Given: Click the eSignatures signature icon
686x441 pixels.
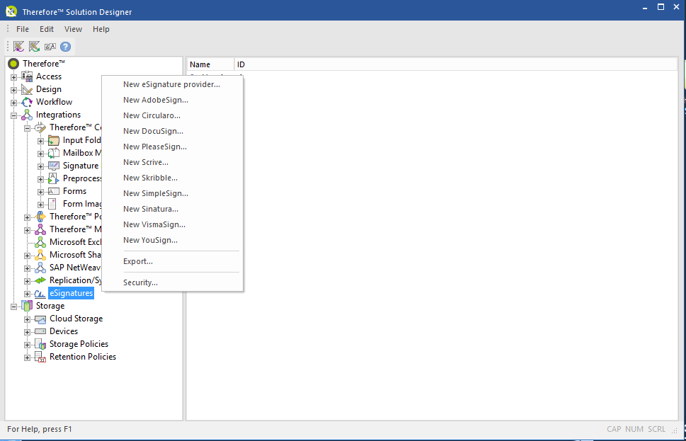Looking at the screenshot, I should click(x=40, y=294).
